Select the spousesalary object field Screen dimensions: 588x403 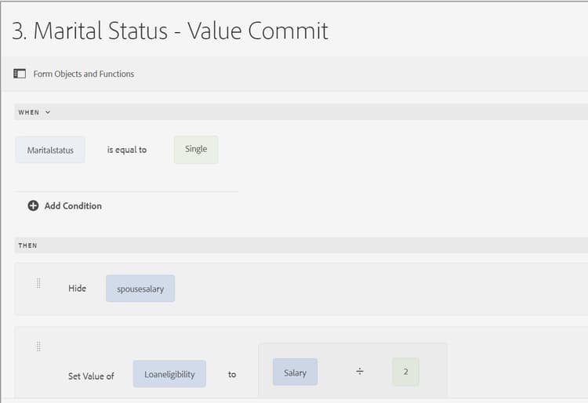point(140,289)
